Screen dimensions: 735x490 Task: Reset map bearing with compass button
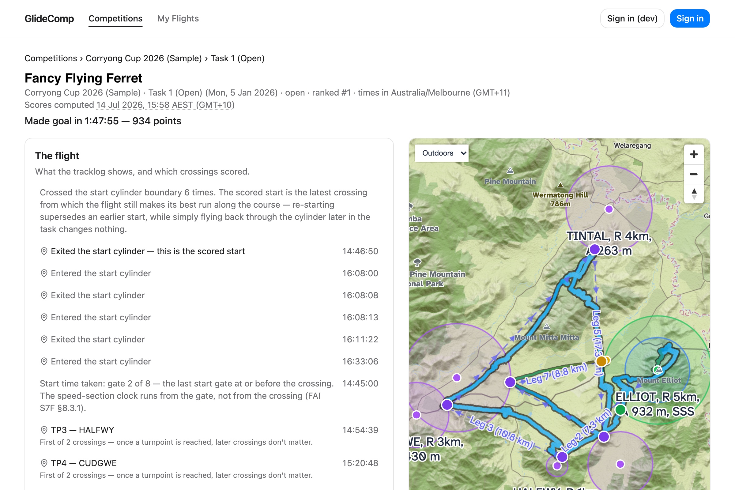694,194
